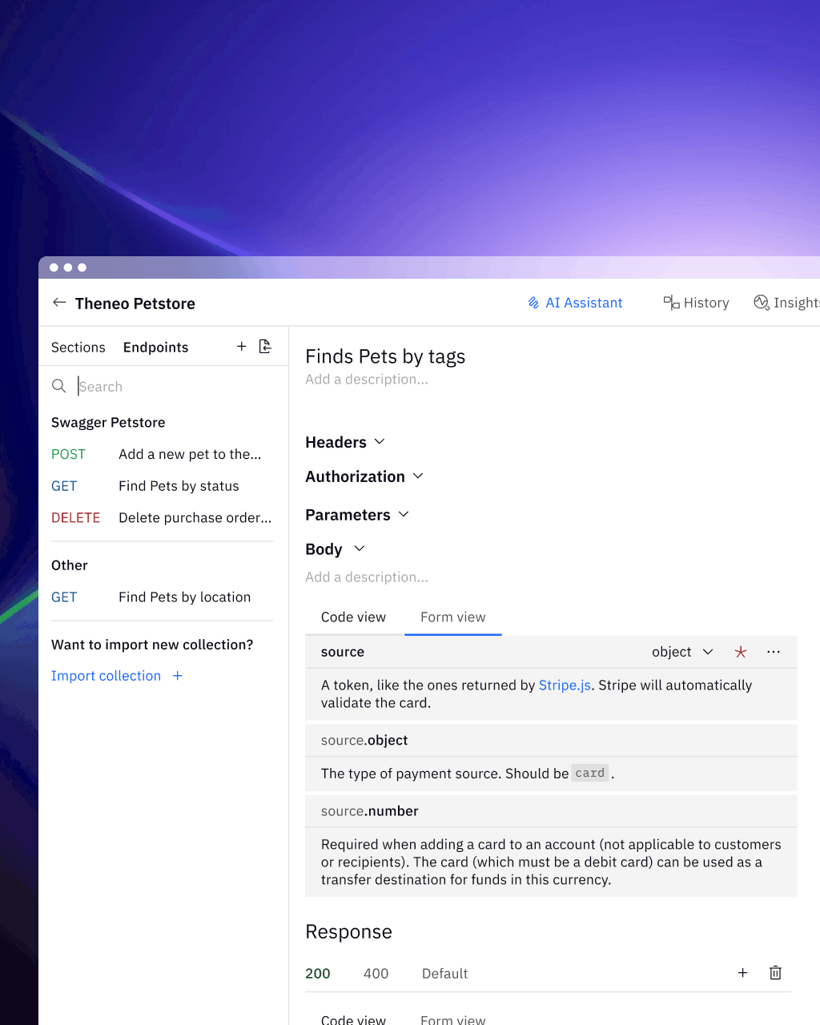Expand the Authorization section
Screen dimensions: 820x1025
pos(364,476)
